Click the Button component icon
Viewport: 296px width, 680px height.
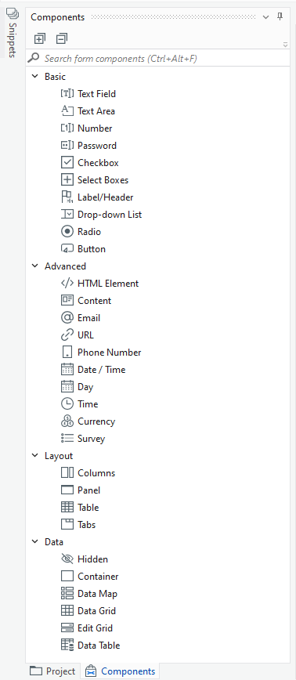tap(67, 249)
